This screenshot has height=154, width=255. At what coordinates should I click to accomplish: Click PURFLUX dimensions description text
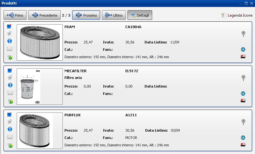pyautogui.click(x=117, y=145)
